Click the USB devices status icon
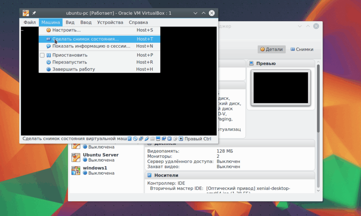Viewport: 361px width, 216px height. coord(147,139)
